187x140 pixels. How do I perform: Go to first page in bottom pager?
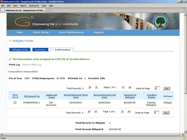89,111
